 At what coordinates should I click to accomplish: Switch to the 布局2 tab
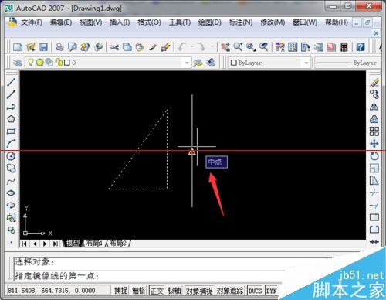click(x=118, y=243)
